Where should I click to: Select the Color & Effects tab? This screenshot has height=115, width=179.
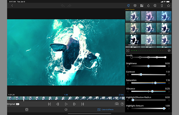tap(105, 109)
